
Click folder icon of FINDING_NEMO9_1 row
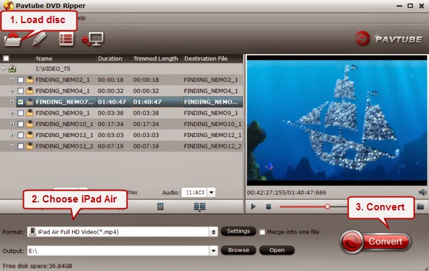coord(30,113)
